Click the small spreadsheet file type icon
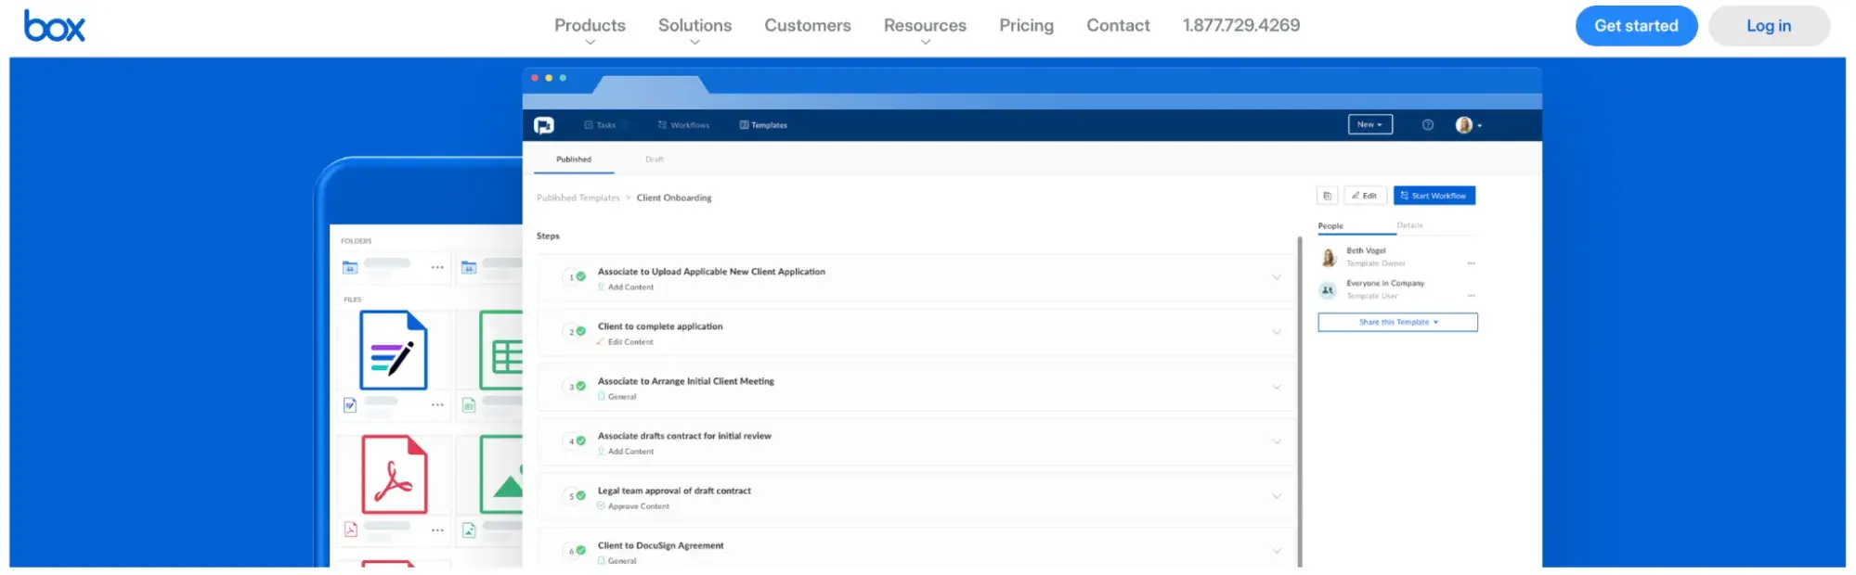 click(469, 404)
